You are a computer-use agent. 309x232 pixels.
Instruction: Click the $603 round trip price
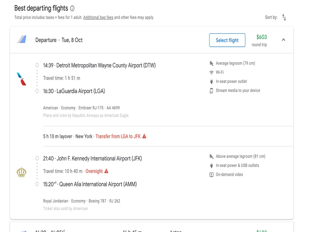point(259,41)
